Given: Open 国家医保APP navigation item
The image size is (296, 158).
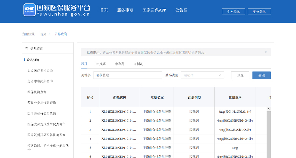Looking at the screenshot, I should [154, 10].
